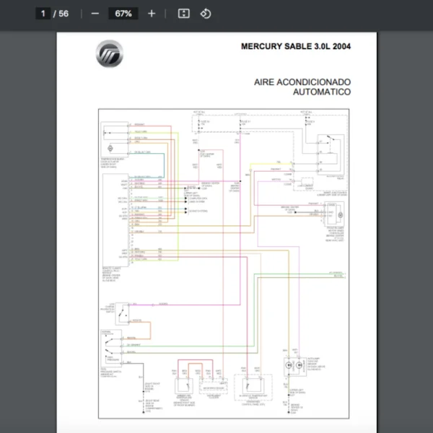Click the page number field showing 1
This screenshot has width=433, height=433.
pos(43,14)
